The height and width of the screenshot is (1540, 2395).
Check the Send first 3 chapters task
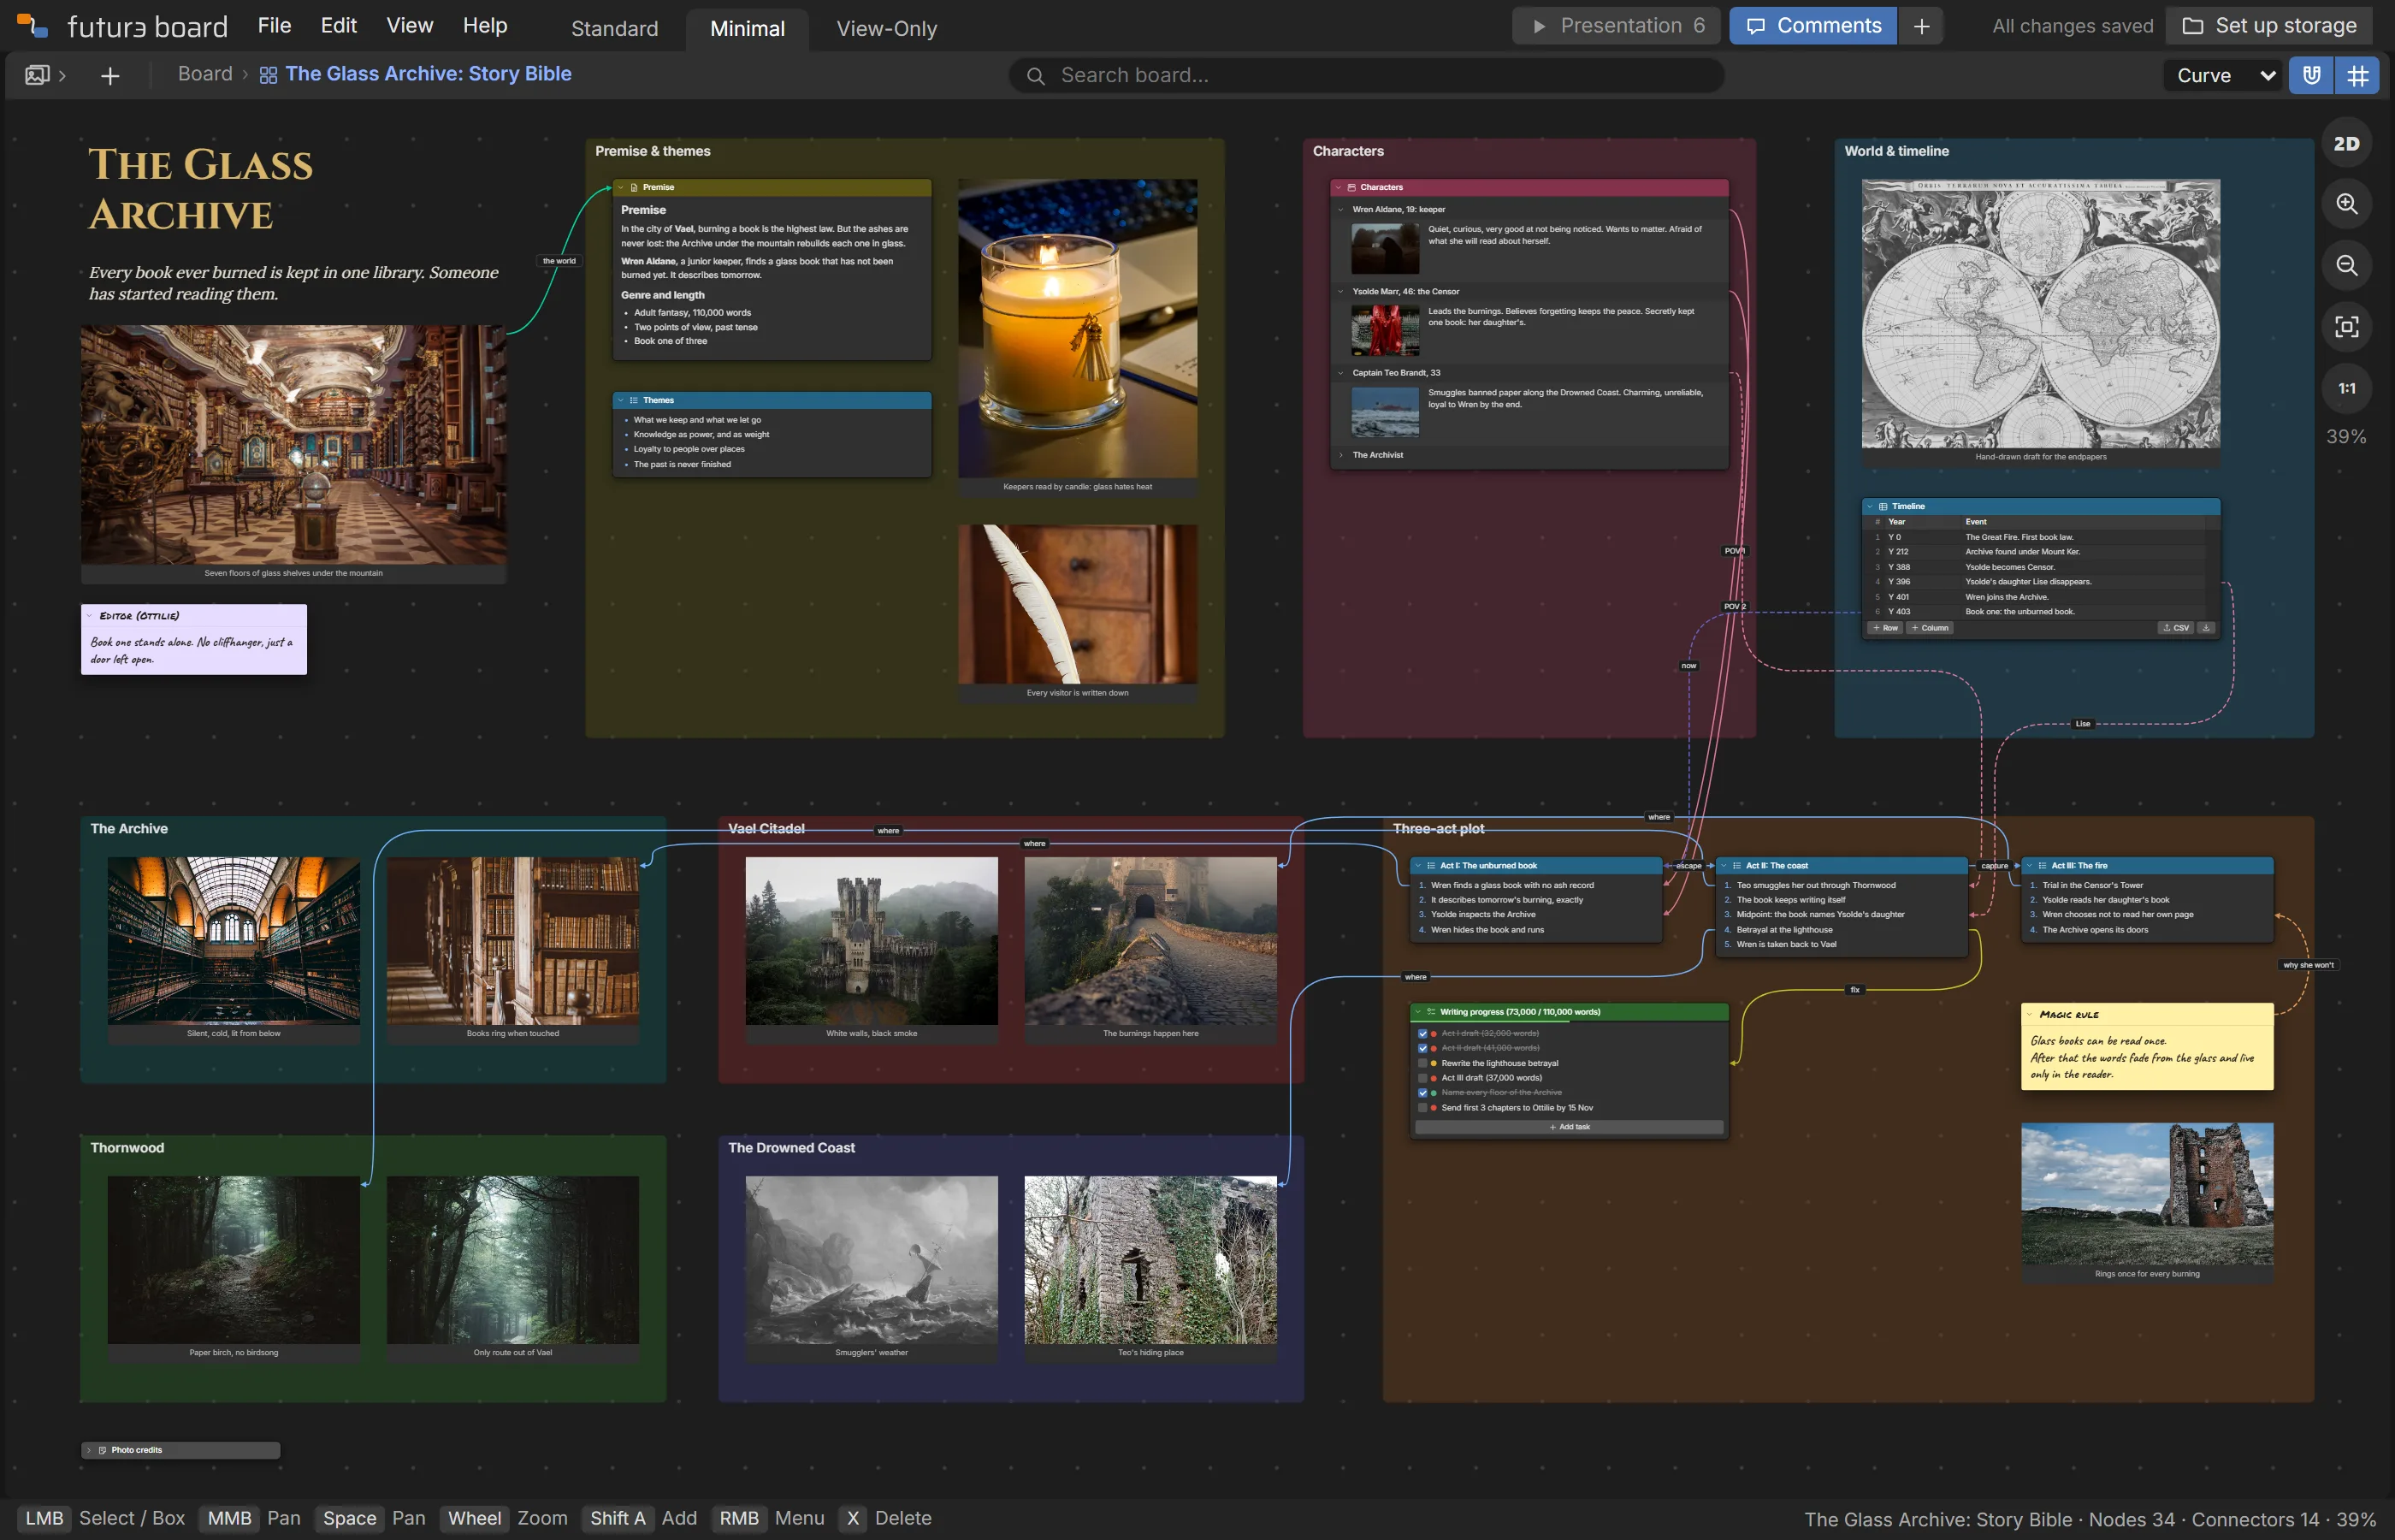(x=1422, y=1108)
